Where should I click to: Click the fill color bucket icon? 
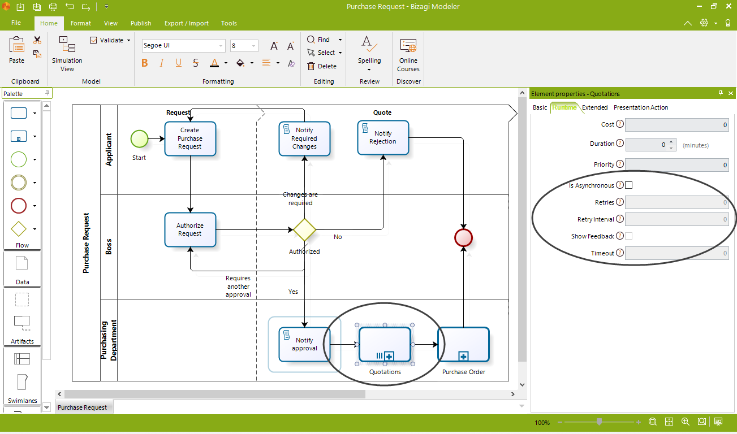(x=240, y=63)
